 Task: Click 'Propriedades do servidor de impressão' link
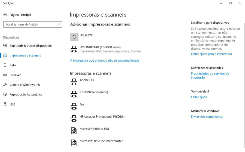pos(210,75)
